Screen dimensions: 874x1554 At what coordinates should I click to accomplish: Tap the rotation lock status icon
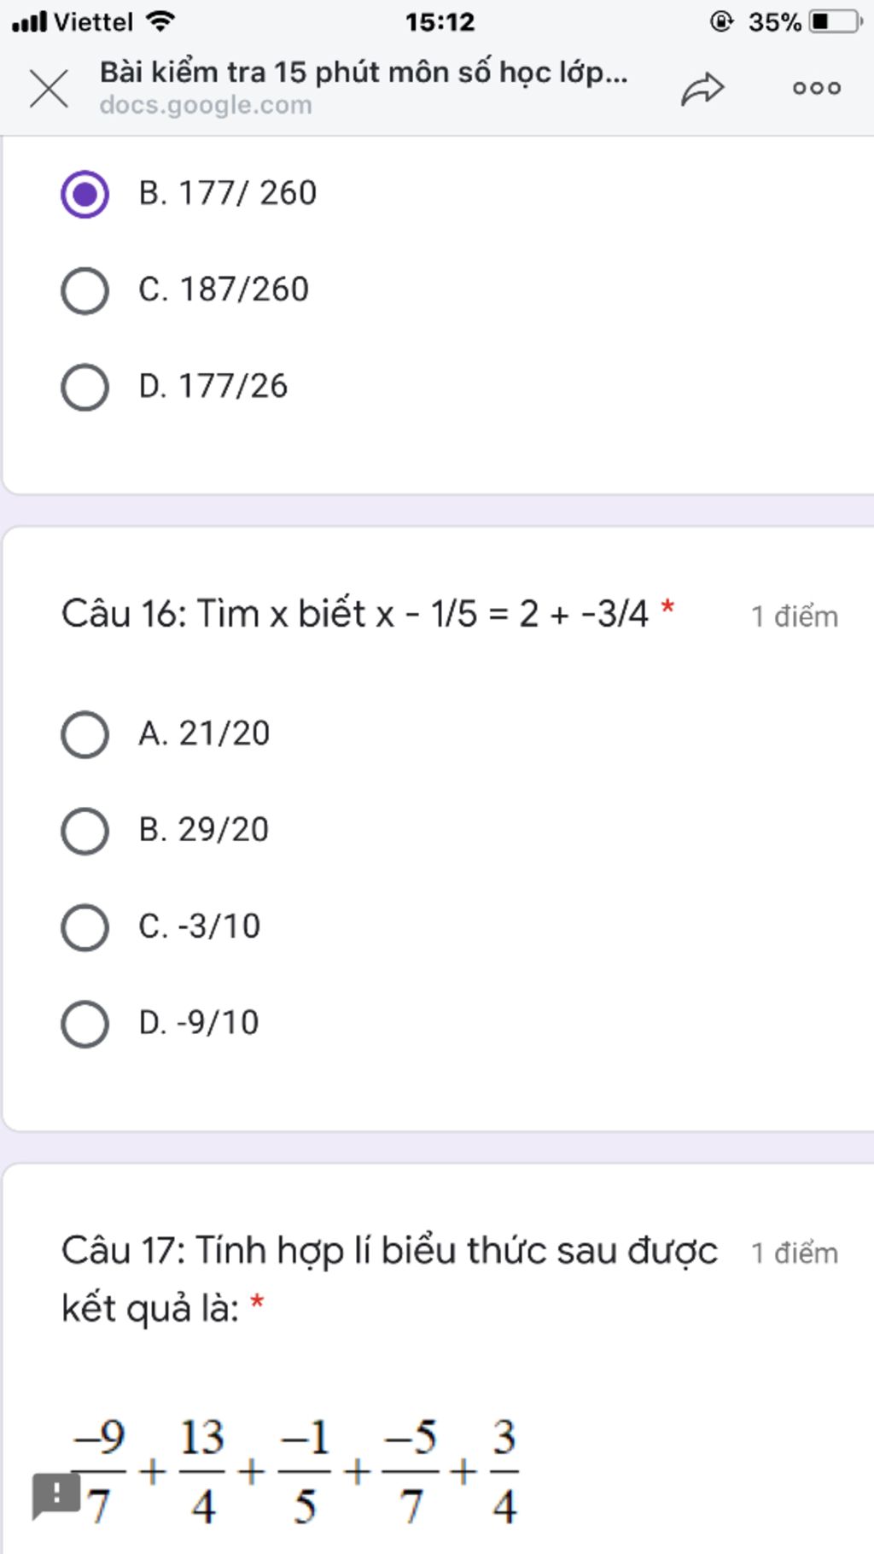tap(721, 21)
